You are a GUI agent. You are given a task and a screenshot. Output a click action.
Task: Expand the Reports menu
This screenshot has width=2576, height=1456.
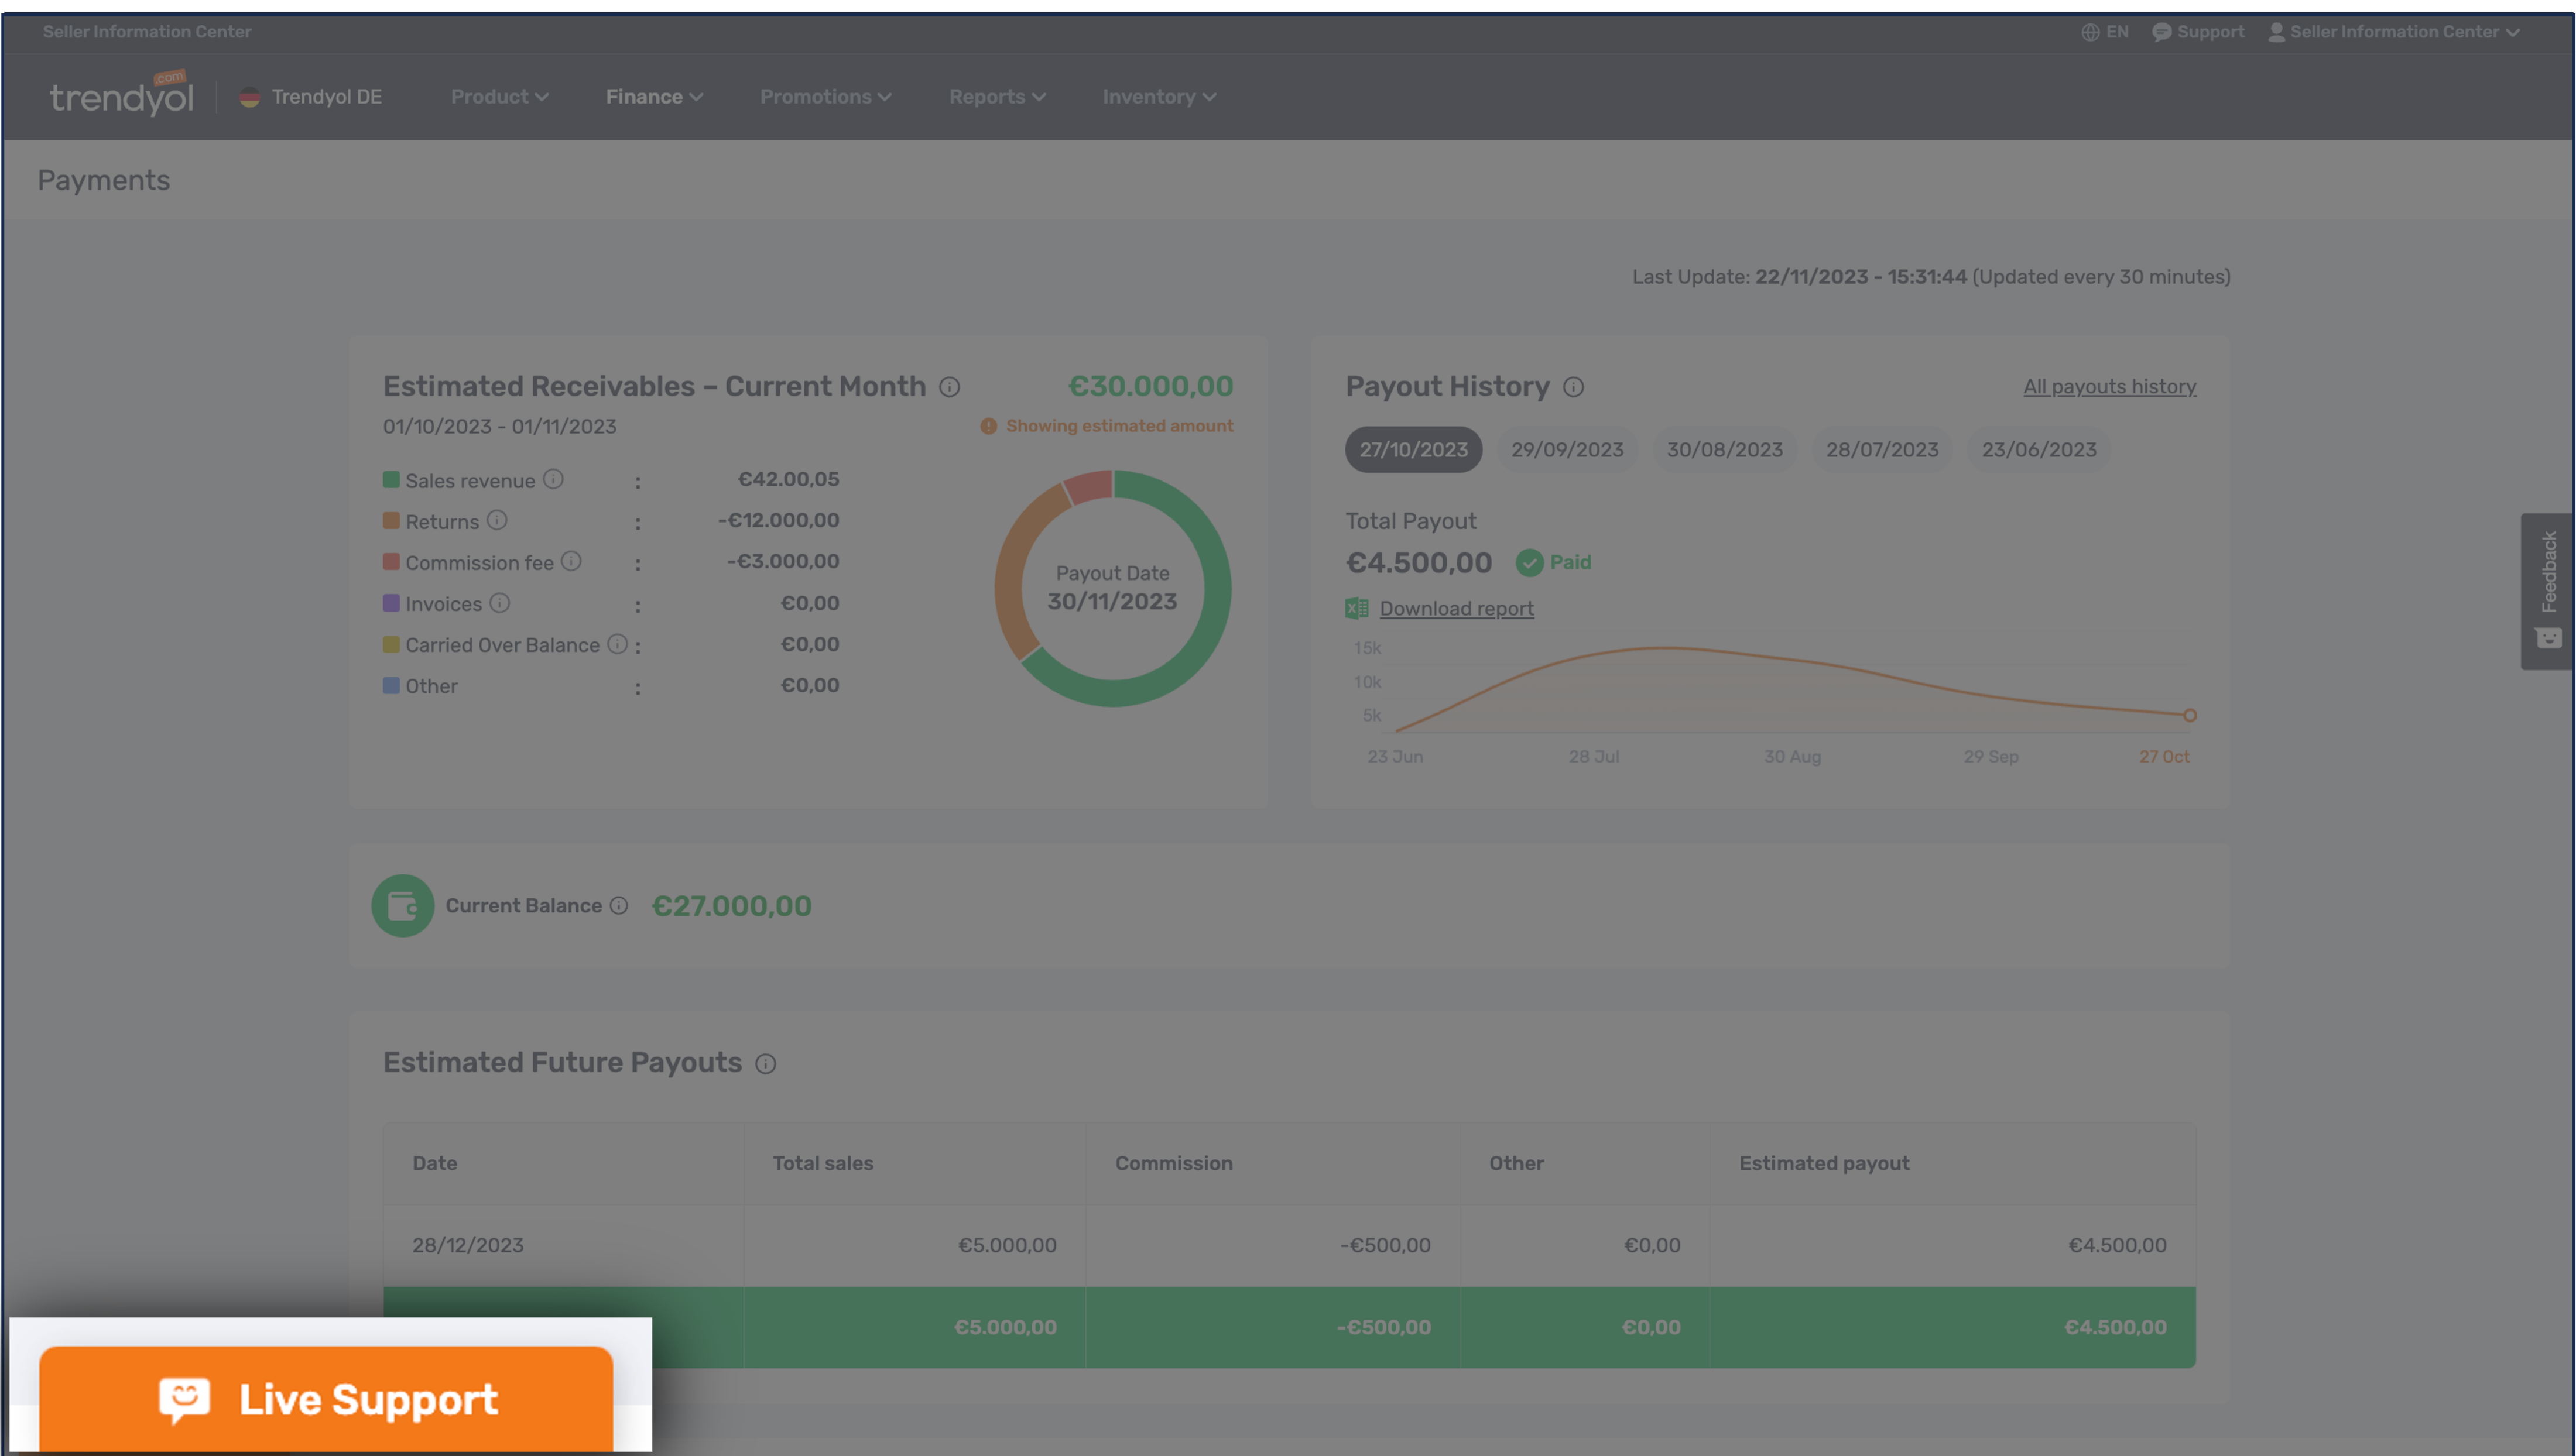pyautogui.click(x=998, y=97)
